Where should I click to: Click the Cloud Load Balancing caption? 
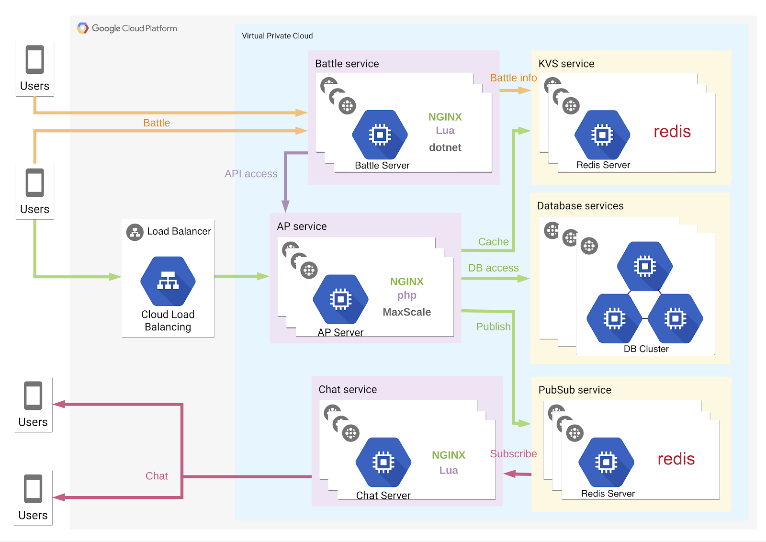168,321
